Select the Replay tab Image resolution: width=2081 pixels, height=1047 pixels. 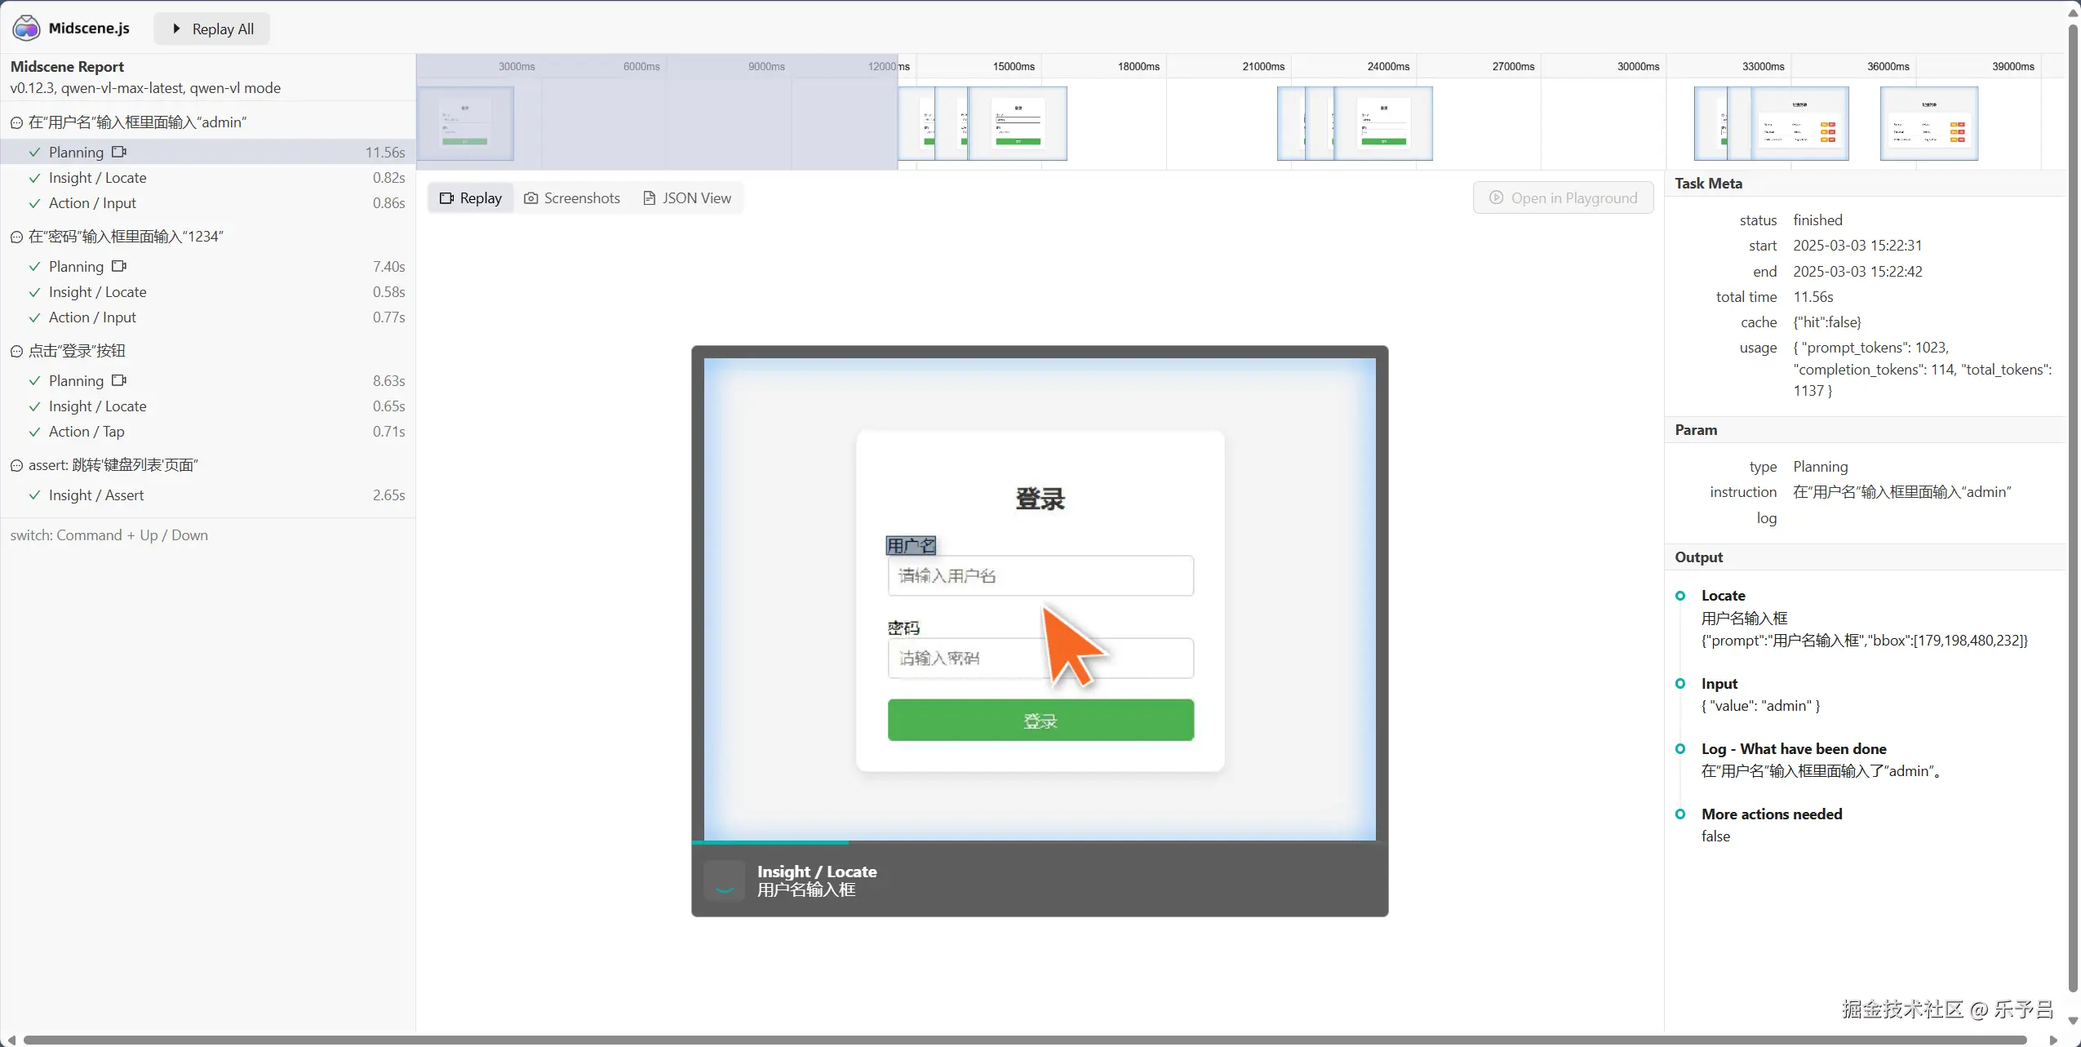point(471,198)
